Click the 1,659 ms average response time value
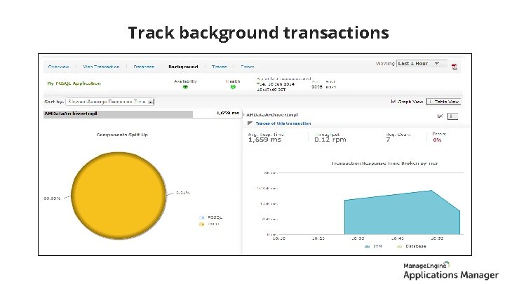This screenshot has height=284, width=505. [264, 140]
